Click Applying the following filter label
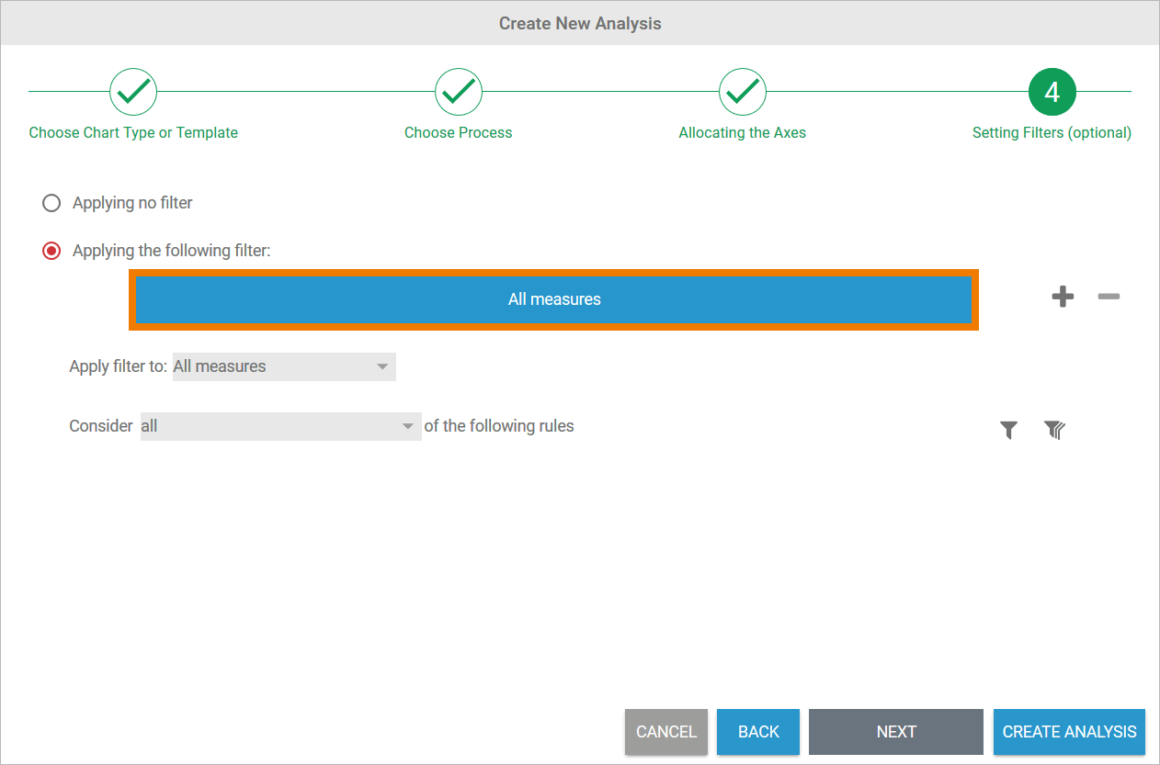1160x765 pixels. coord(172,251)
